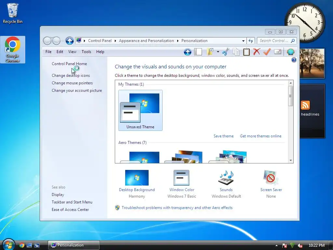Click Switch between windows quick launch icon
Screen dimensions: 333x250
point(36,245)
